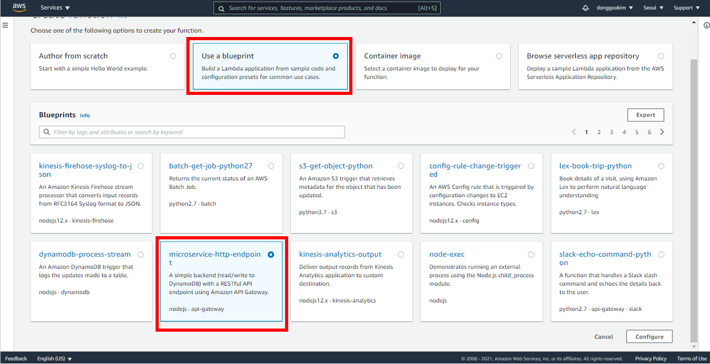Select lex-book-trip-python blueprint radio
Screen dimensions: 710x364
point(661,166)
